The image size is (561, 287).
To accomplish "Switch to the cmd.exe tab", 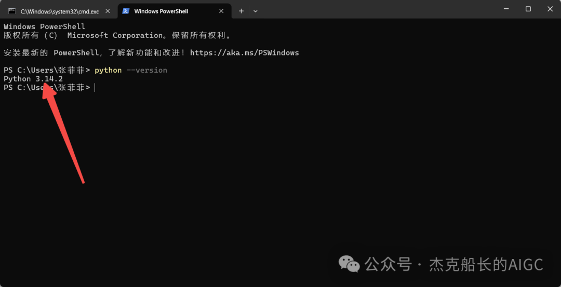I will [x=59, y=11].
